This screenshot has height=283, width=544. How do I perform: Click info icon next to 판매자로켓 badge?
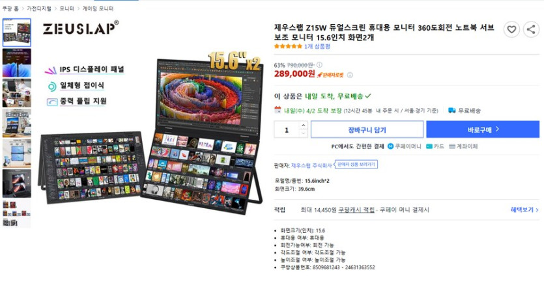tap(350, 75)
